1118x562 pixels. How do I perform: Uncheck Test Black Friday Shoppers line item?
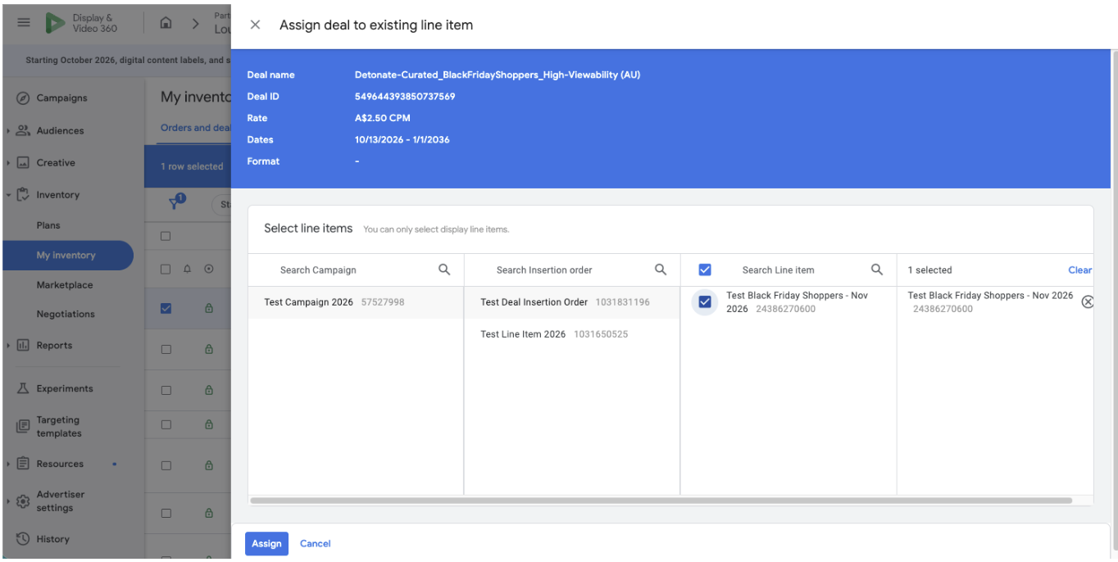coord(705,302)
